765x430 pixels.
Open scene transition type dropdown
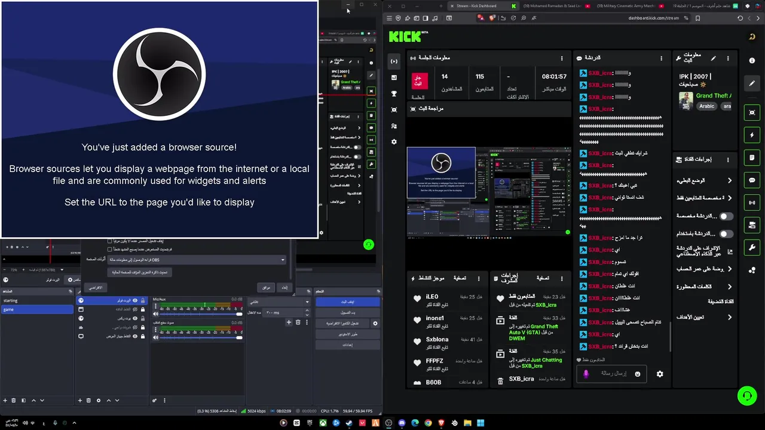click(x=279, y=302)
